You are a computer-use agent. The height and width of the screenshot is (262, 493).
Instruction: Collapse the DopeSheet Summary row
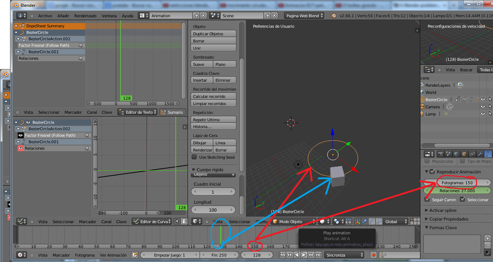pyautogui.click(x=16, y=26)
